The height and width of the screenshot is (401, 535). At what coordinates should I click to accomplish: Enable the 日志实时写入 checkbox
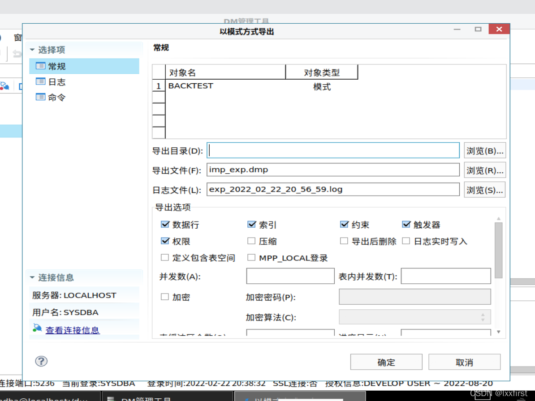pyautogui.click(x=406, y=241)
